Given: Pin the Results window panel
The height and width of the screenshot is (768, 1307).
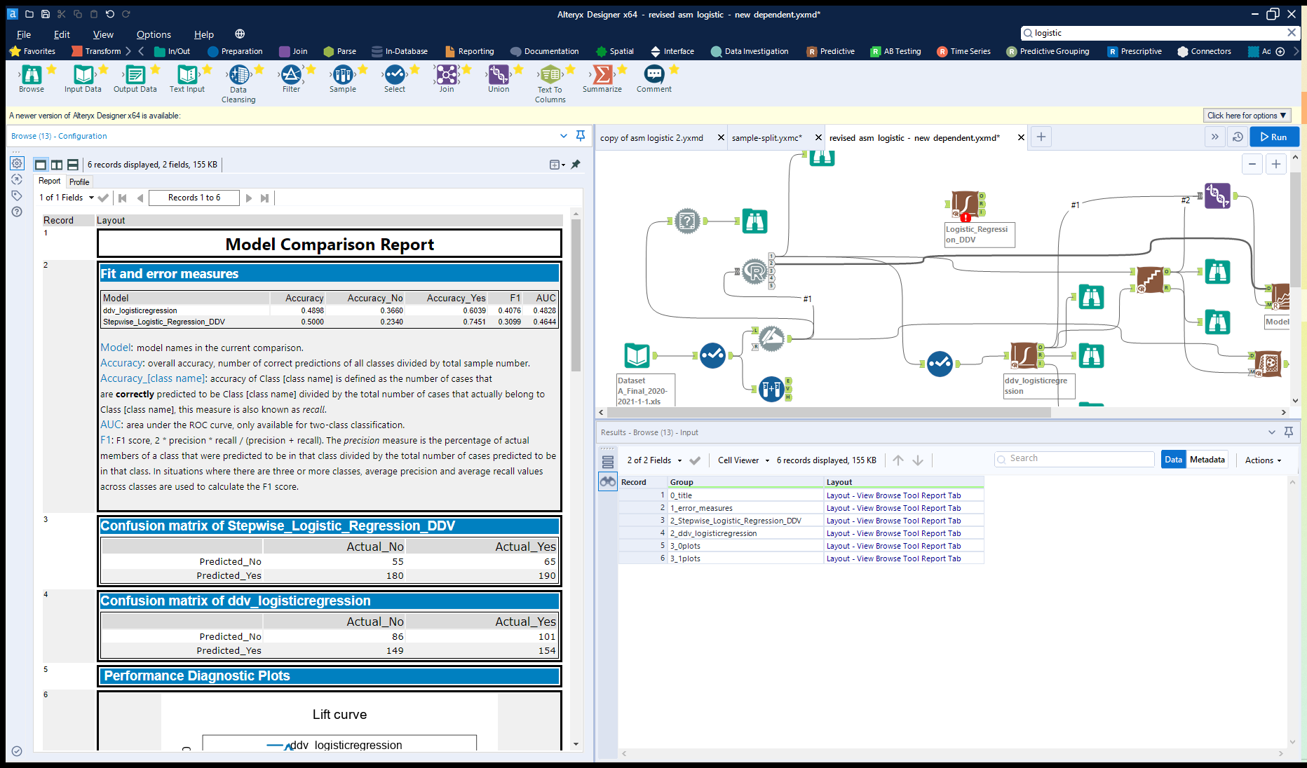Looking at the screenshot, I should point(1288,432).
